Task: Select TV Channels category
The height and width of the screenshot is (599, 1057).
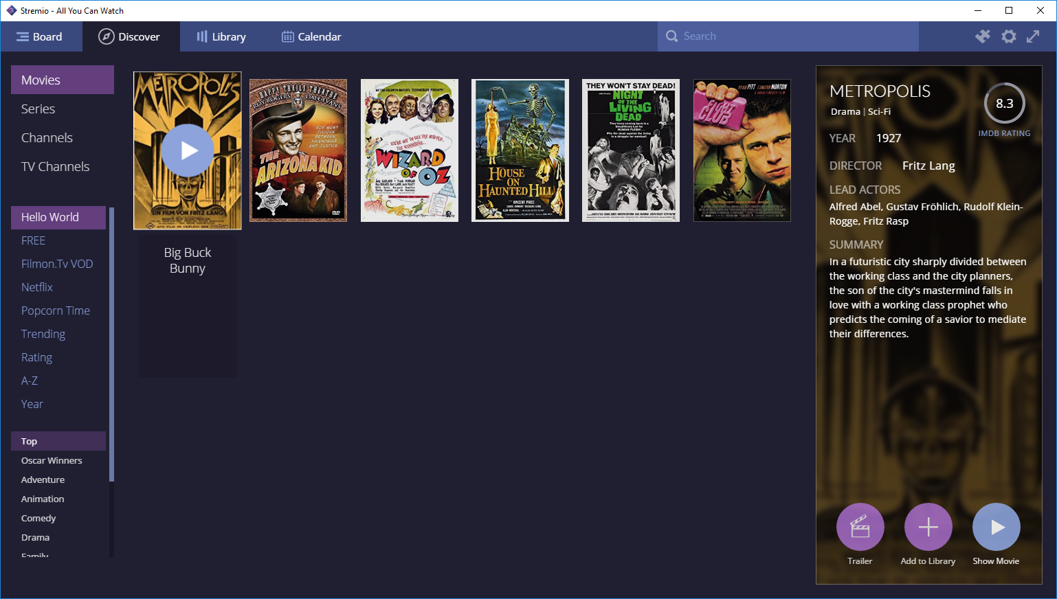Action: (x=63, y=166)
